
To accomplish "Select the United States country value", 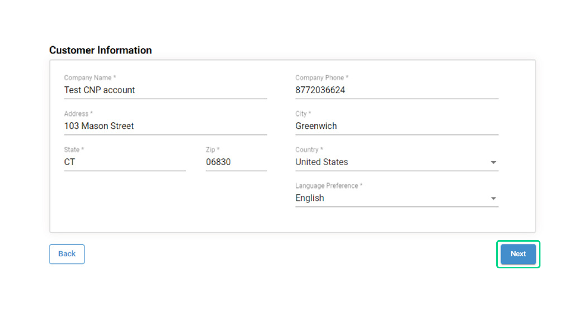I will coord(322,162).
